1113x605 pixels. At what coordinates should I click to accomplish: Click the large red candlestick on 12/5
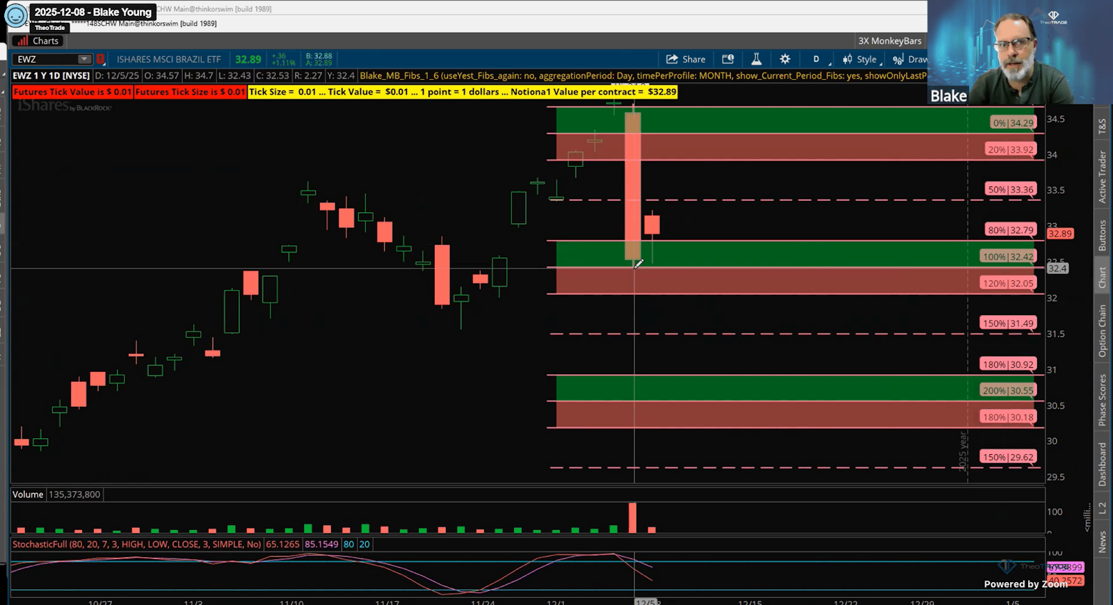pyautogui.click(x=633, y=186)
